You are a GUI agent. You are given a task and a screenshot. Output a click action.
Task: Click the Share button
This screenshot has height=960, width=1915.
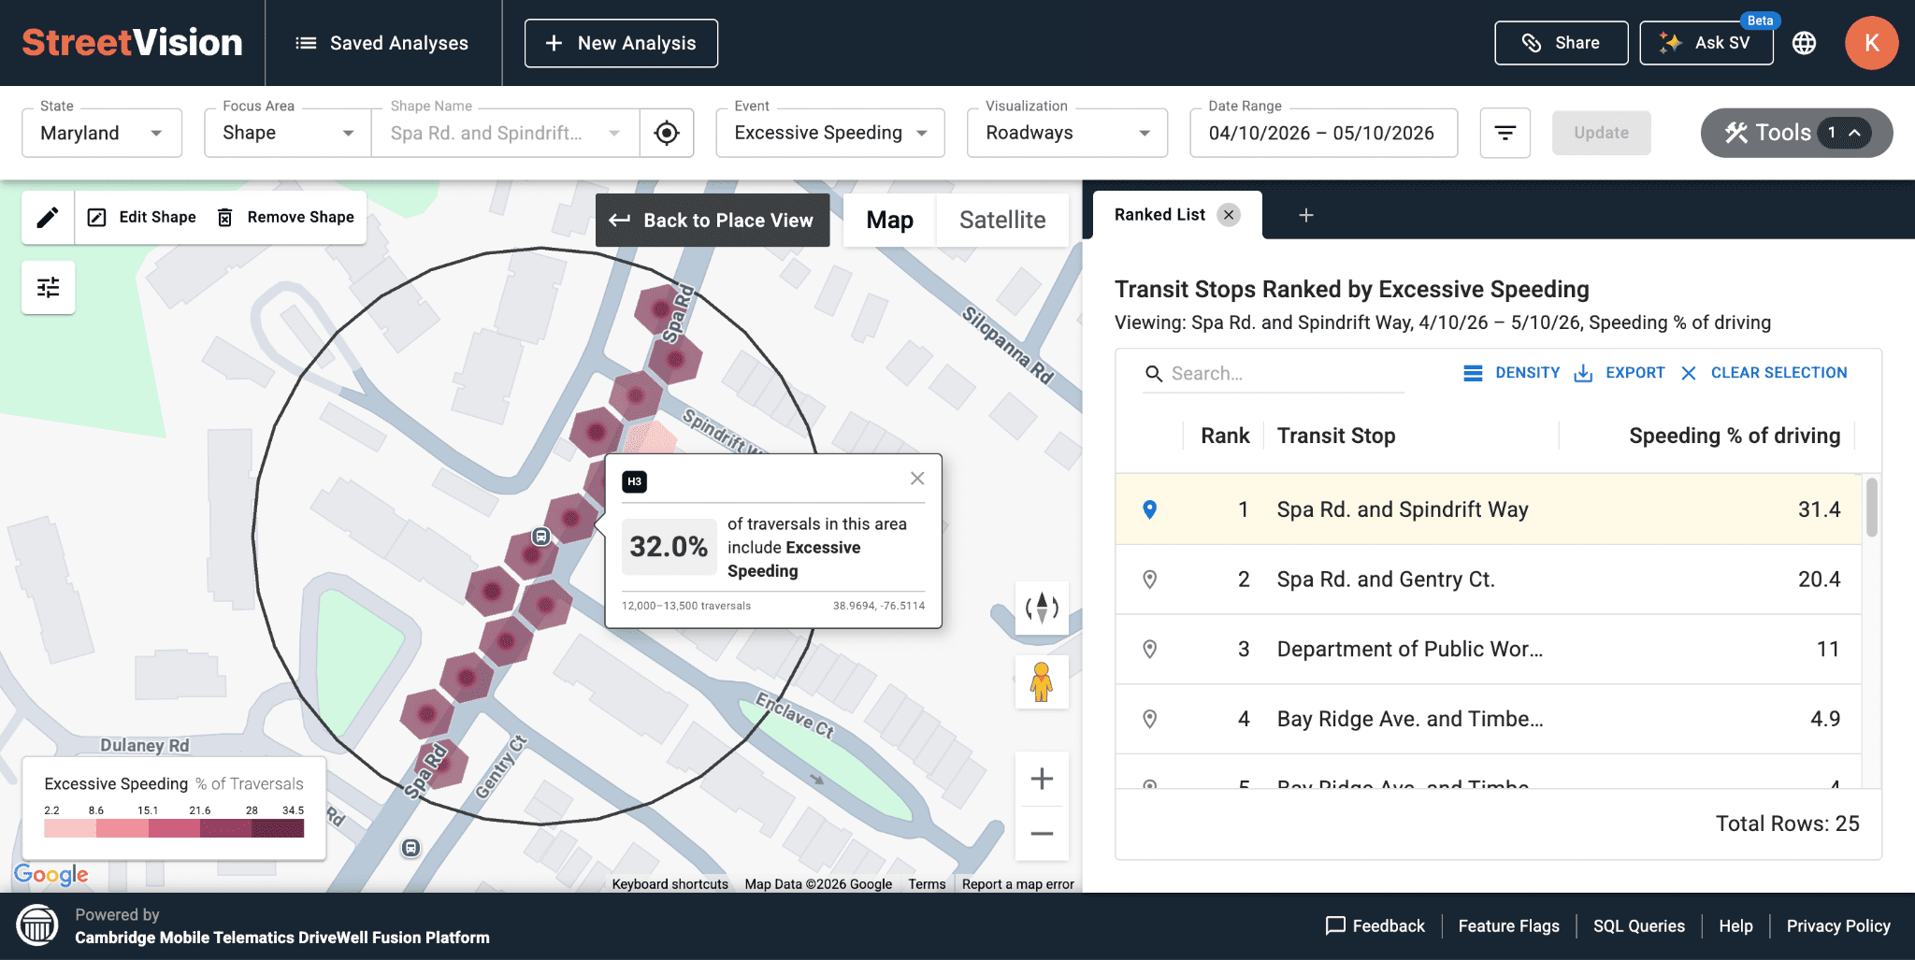pyautogui.click(x=1561, y=43)
